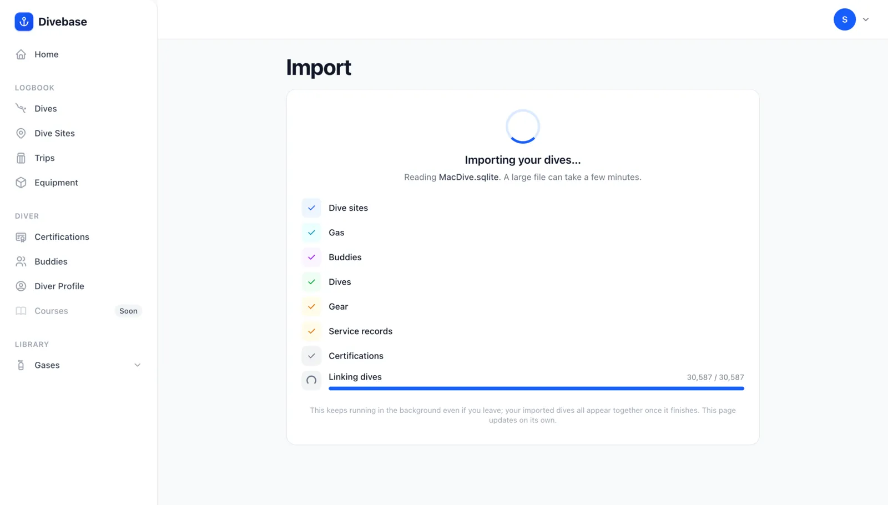Click the Buddies step label in list
Image resolution: width=888 pixels, height=505 pixels.
click(x=345, y=257)
